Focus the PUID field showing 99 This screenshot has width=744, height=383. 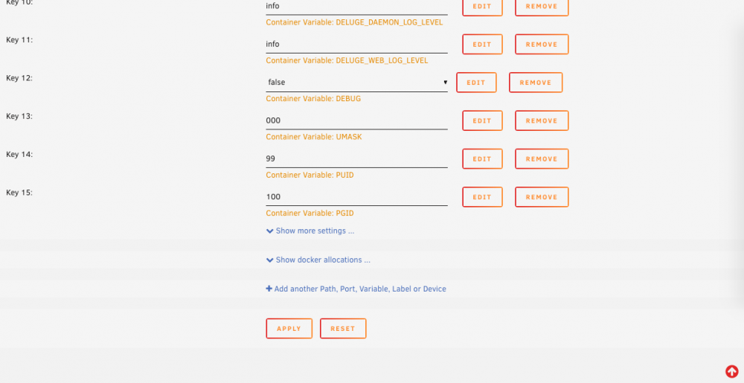click(x=357, y=158)
